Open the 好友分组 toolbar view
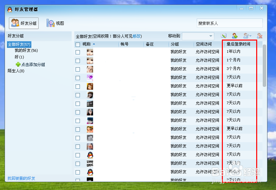The image size is (276, 190). [24, 23]
